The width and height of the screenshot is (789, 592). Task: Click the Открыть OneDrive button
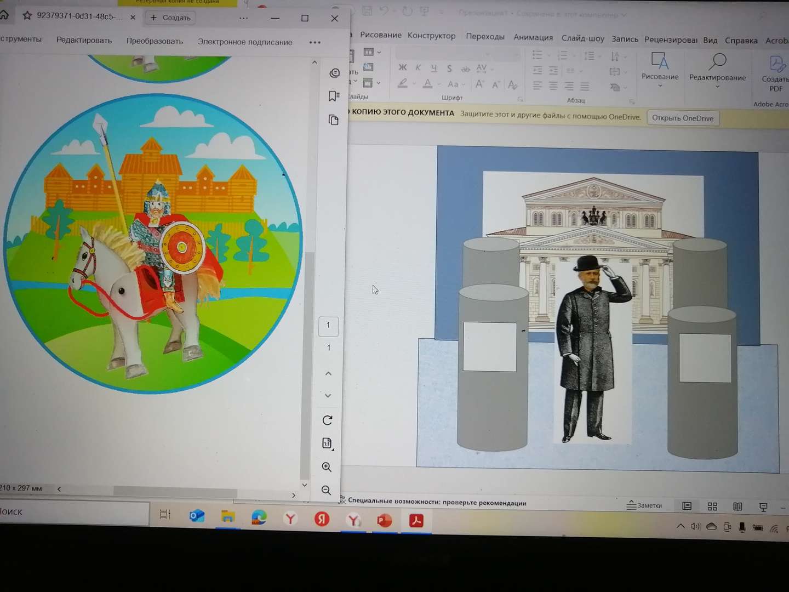[683, 117]
